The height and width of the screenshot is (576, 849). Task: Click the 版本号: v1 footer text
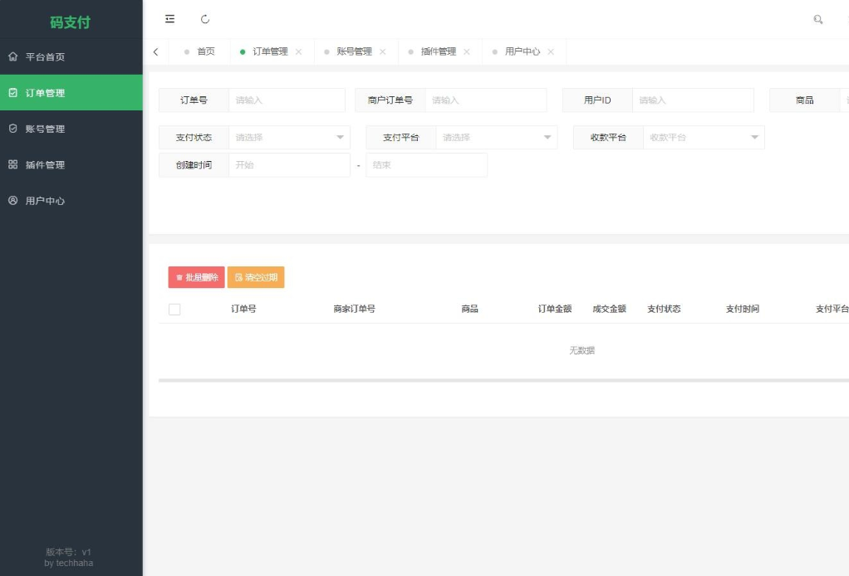[68, 552]
